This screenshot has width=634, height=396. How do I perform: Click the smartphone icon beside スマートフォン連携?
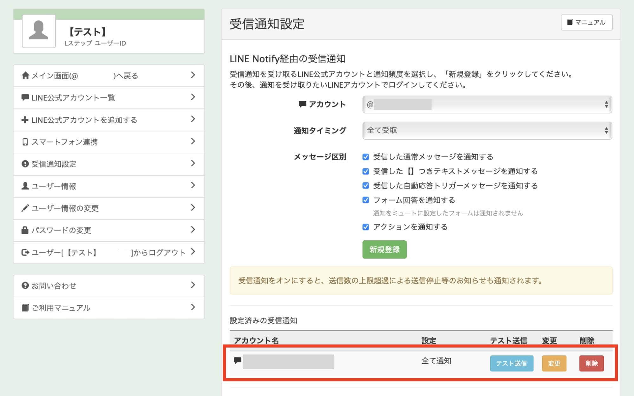click(x=25, y=142)
